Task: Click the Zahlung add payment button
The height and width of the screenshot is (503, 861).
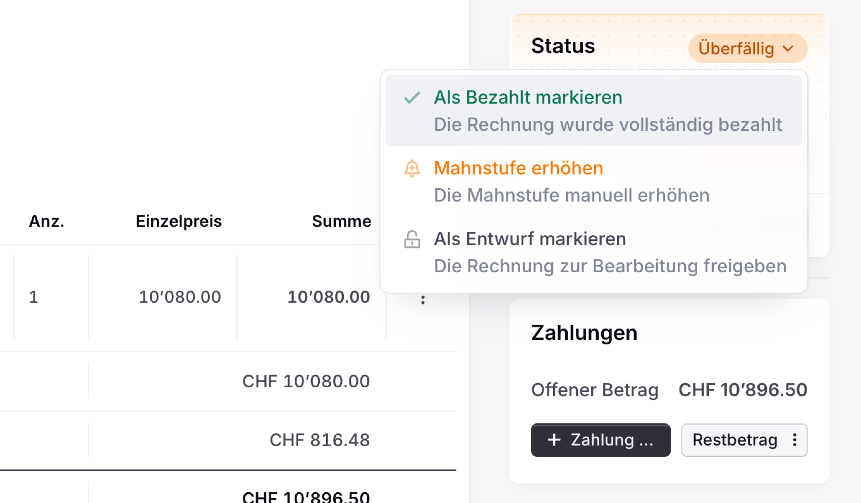Action: (x=600, y=440)
